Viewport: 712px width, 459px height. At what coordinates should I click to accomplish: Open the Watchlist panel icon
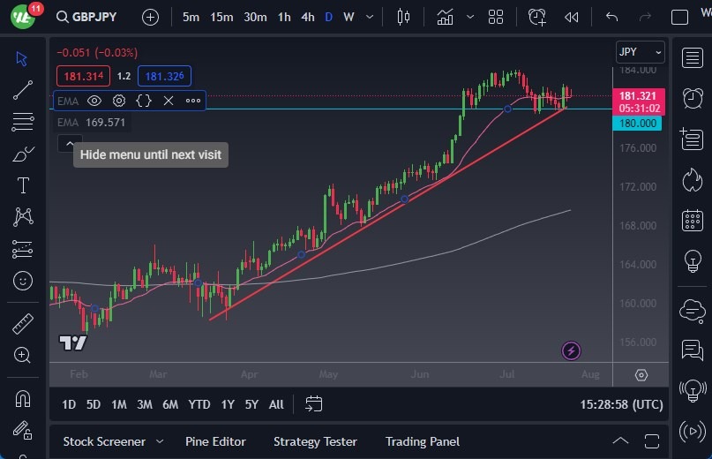pos(693,58)
